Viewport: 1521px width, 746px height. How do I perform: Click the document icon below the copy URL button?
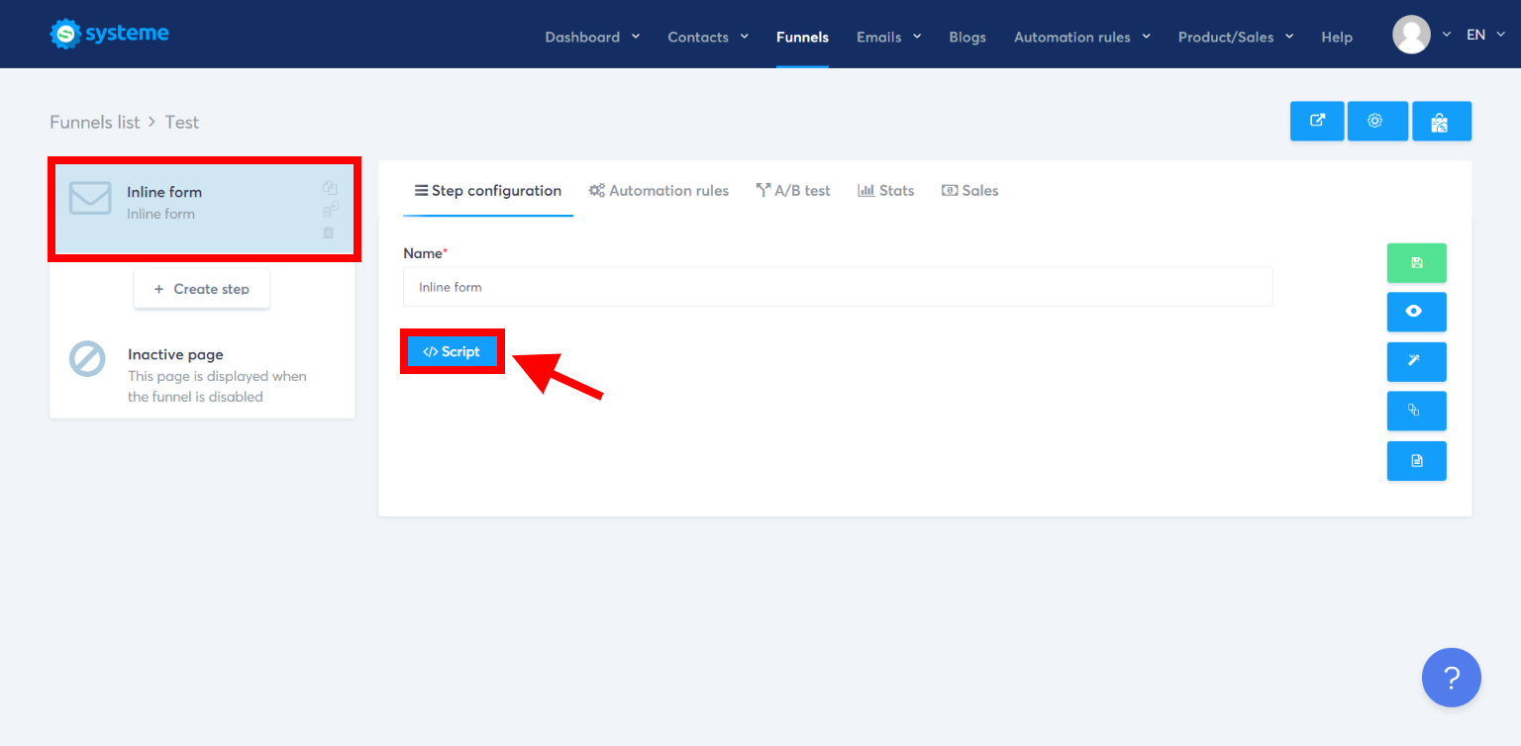[x=1416, y=460]
